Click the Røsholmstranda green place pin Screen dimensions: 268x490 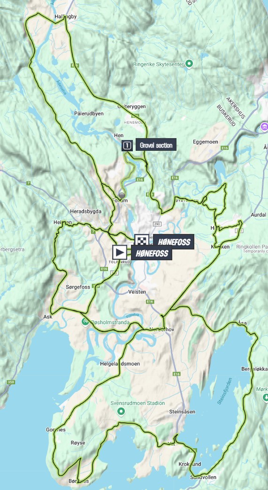pos(85,321)
